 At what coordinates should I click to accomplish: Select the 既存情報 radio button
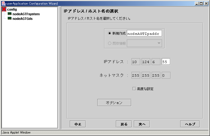[x=110, y=43]
